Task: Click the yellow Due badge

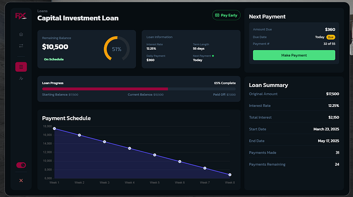Action: [x=330, y=37]
